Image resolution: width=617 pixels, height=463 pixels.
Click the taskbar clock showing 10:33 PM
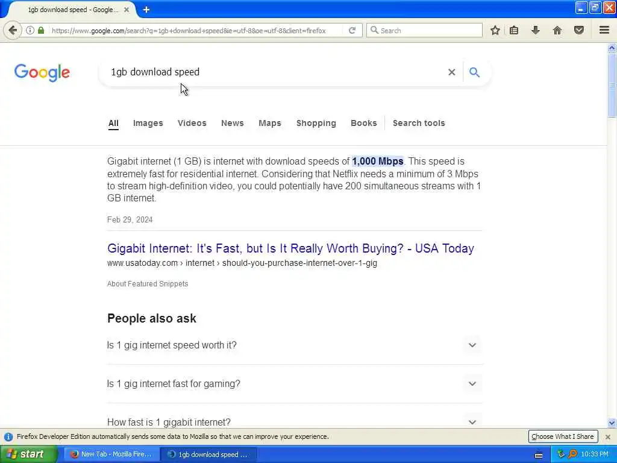pos(595,455)
